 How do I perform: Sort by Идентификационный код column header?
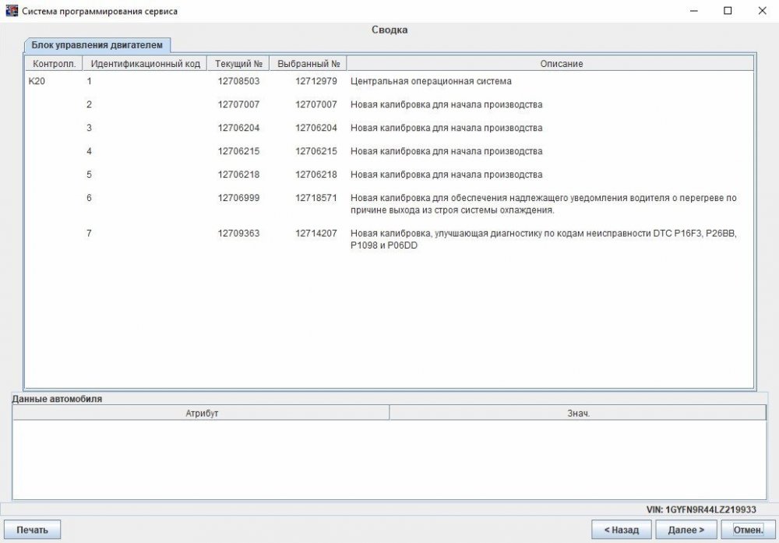145,64
